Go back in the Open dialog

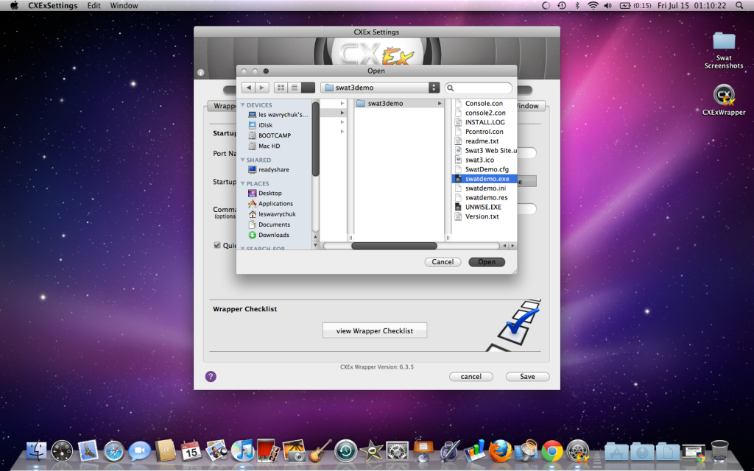(x=248, y=88)
